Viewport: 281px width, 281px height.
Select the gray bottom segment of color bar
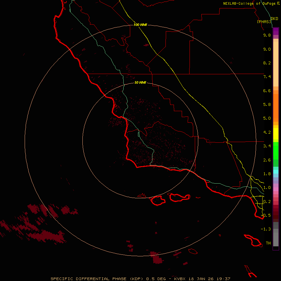(276, 239)
